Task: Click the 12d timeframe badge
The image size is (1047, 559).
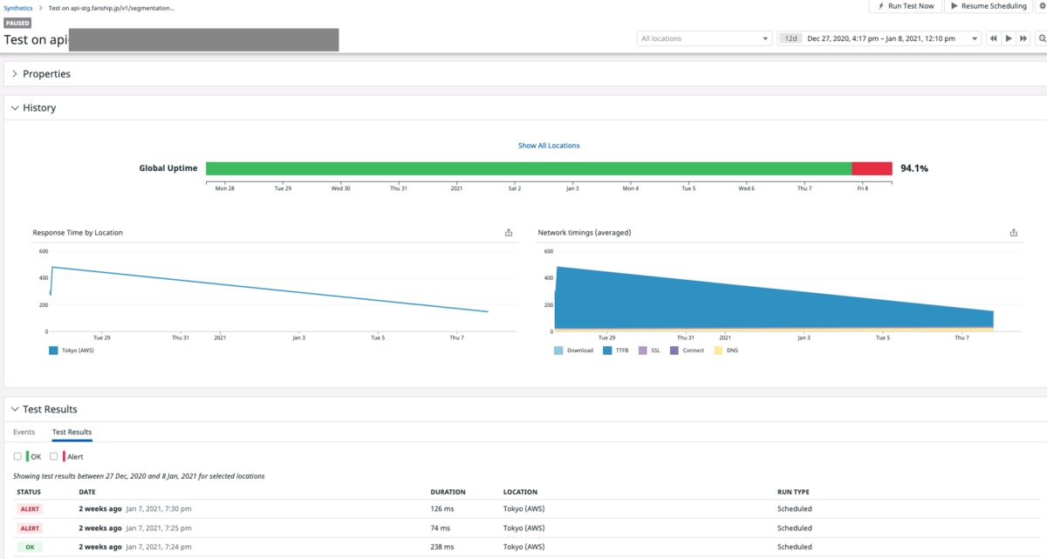Action: coord(791,38)
